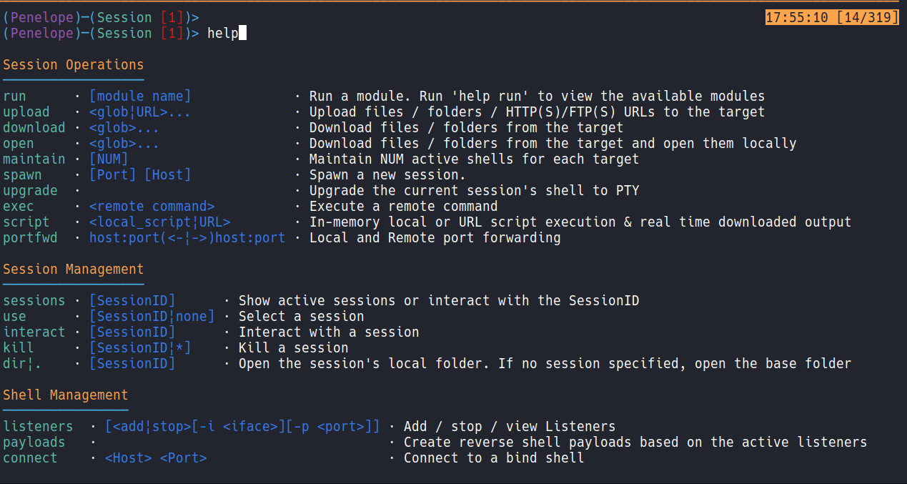The image size is (907, 484).
Task: Click the 'maintain' command entry
Action: pyautogui.click(x=34, y=159)
